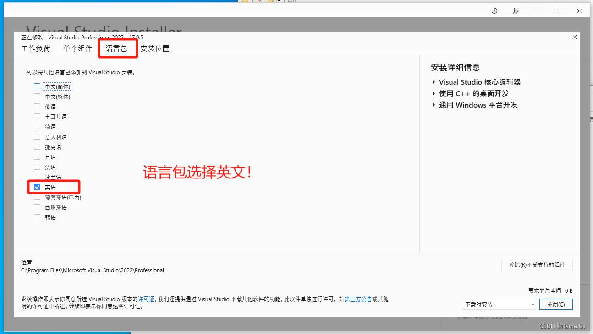The height and width of the screenshot is (334, 593).
Task: Check the 中文(简体) language pack
Action: pos(37,86)
